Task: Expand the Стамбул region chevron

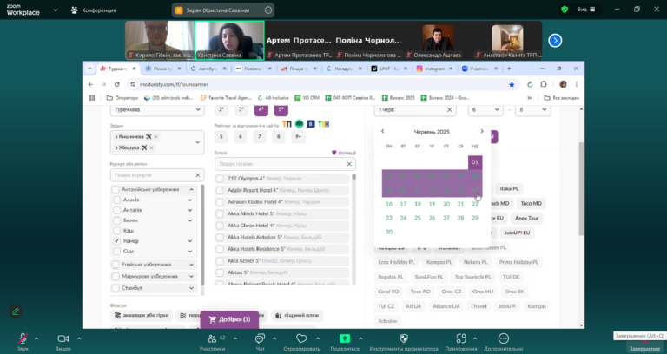Action: coord(191,288)
